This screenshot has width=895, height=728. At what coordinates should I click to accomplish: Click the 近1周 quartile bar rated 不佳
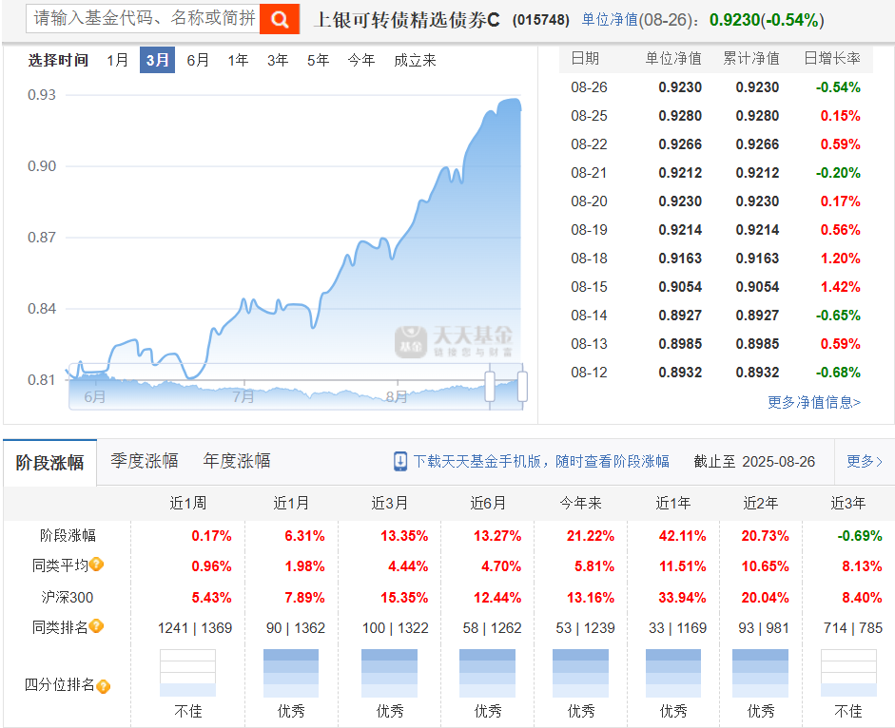(187, 673)
